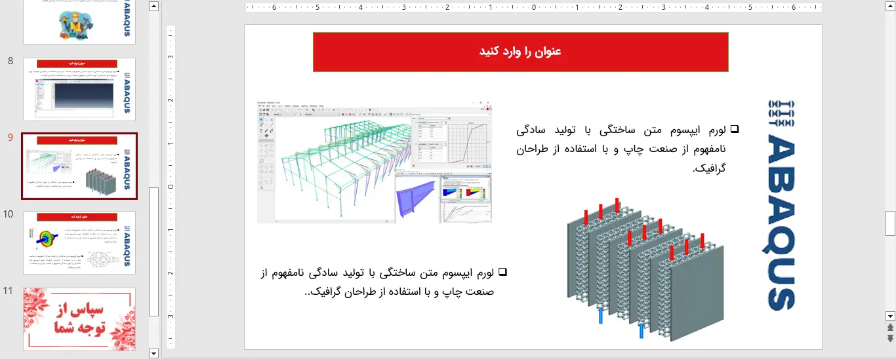Click upper paragraph ending with 'گرافیک.'
Viewport: 896px width, 359px height.
click(x=627, y=149)
